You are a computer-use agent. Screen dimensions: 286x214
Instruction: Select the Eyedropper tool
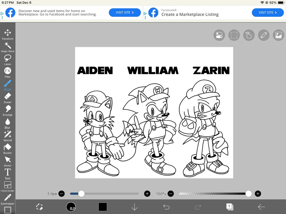(8, 199)
